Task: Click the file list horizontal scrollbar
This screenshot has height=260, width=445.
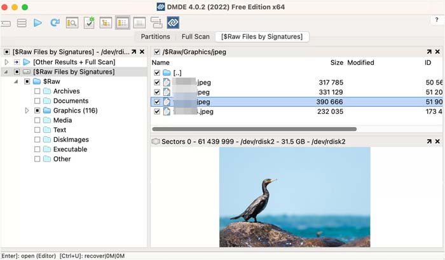Action: pos(254,129)
